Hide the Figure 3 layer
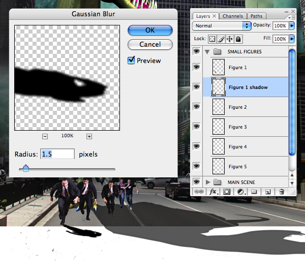305x275 pixels. click(x=196, y=127)
